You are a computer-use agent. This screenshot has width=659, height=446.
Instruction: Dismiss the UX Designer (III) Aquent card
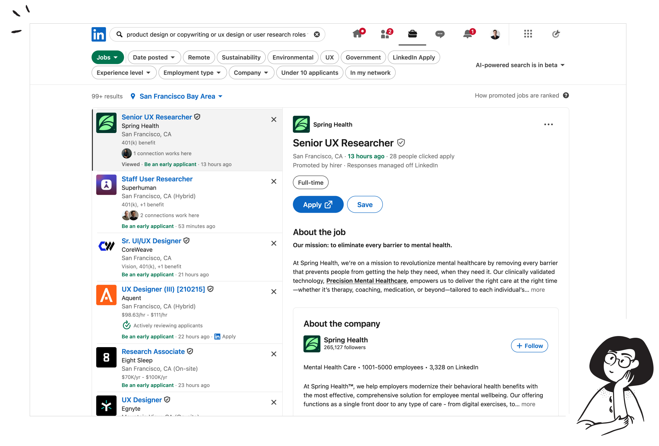(274, 292)
